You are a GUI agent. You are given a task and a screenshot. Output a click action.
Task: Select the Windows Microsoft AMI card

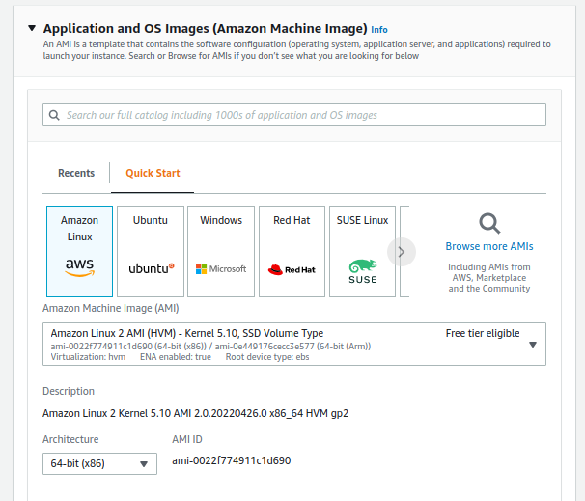point(221,251)
